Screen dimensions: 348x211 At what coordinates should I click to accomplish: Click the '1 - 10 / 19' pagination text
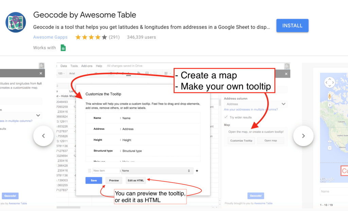(x=326, y=205)
